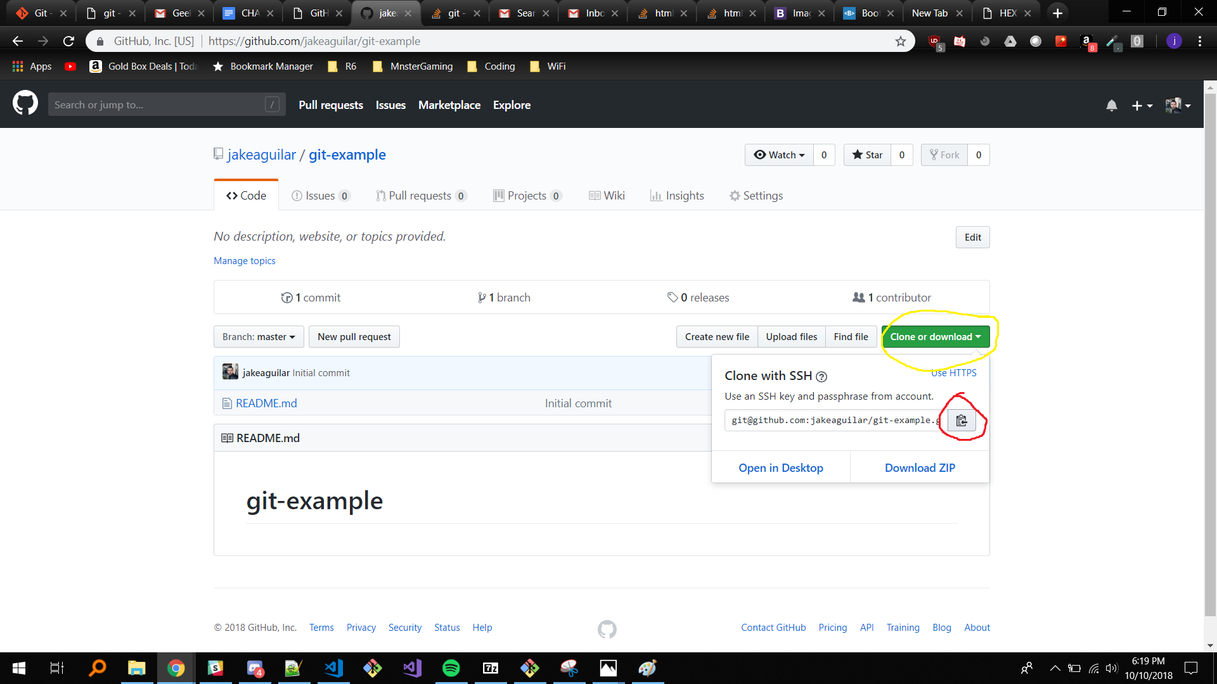Click the page vertical scrollbar
Screen dimensions: 1217x684
coord(1210,355)
